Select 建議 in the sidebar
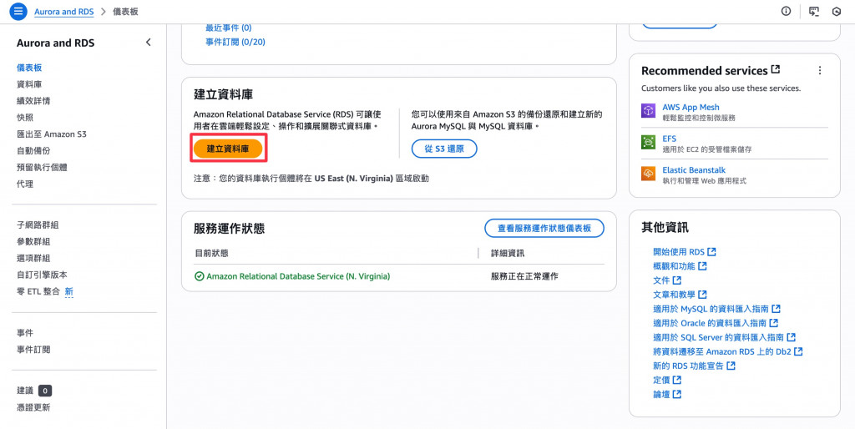 25,391
